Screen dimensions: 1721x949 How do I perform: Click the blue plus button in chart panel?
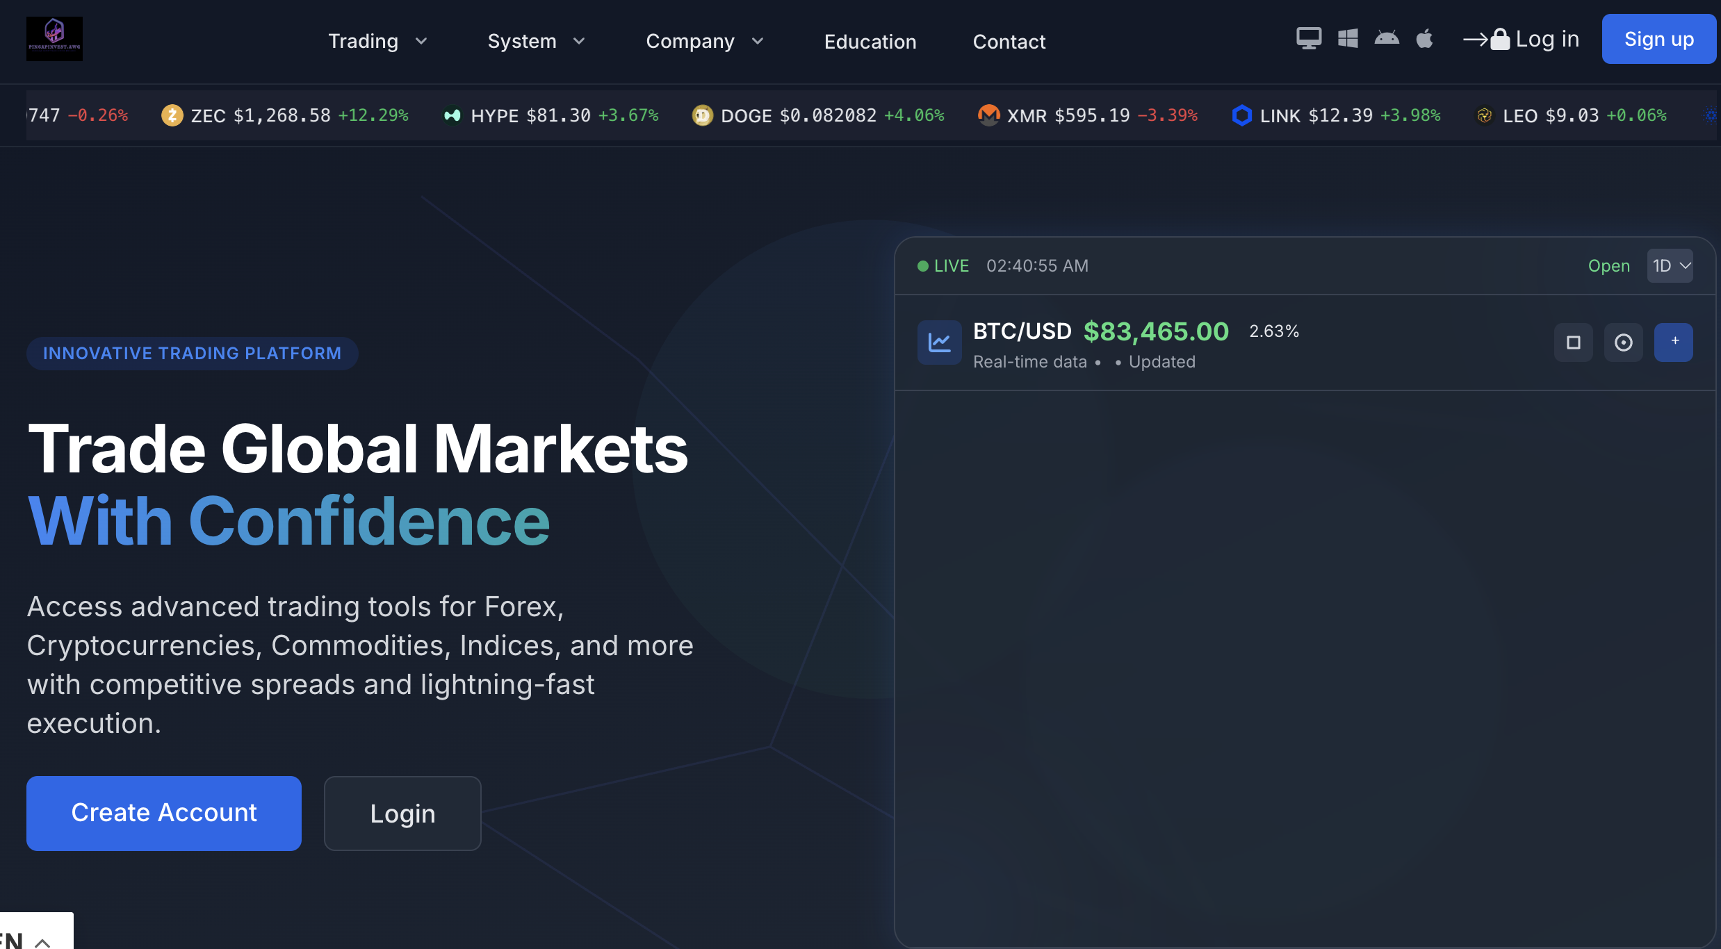(x=1674, y=343)
